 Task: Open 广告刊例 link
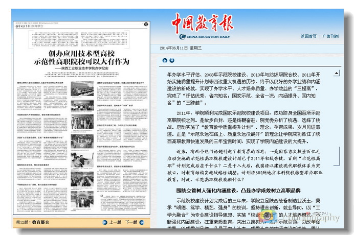pyautogui.click(x=330, y=36)
